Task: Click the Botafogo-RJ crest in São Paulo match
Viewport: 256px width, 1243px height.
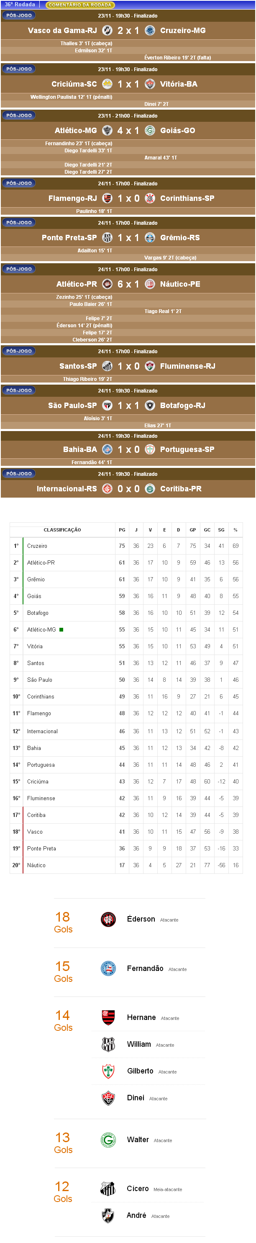Action: [x=150, y=406]
